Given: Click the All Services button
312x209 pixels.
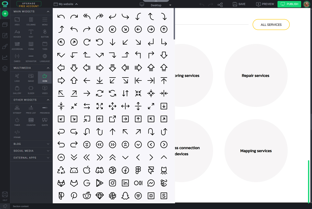Looking at the screenshot, I should coord(271,25).
